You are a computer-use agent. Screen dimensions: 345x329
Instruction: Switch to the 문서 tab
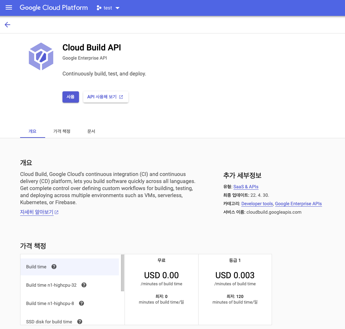[91, 131]
